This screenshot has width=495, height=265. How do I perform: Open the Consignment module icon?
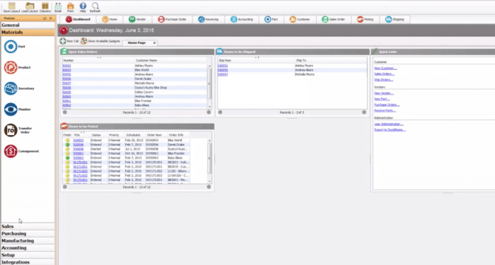click(x=11, y=151)
